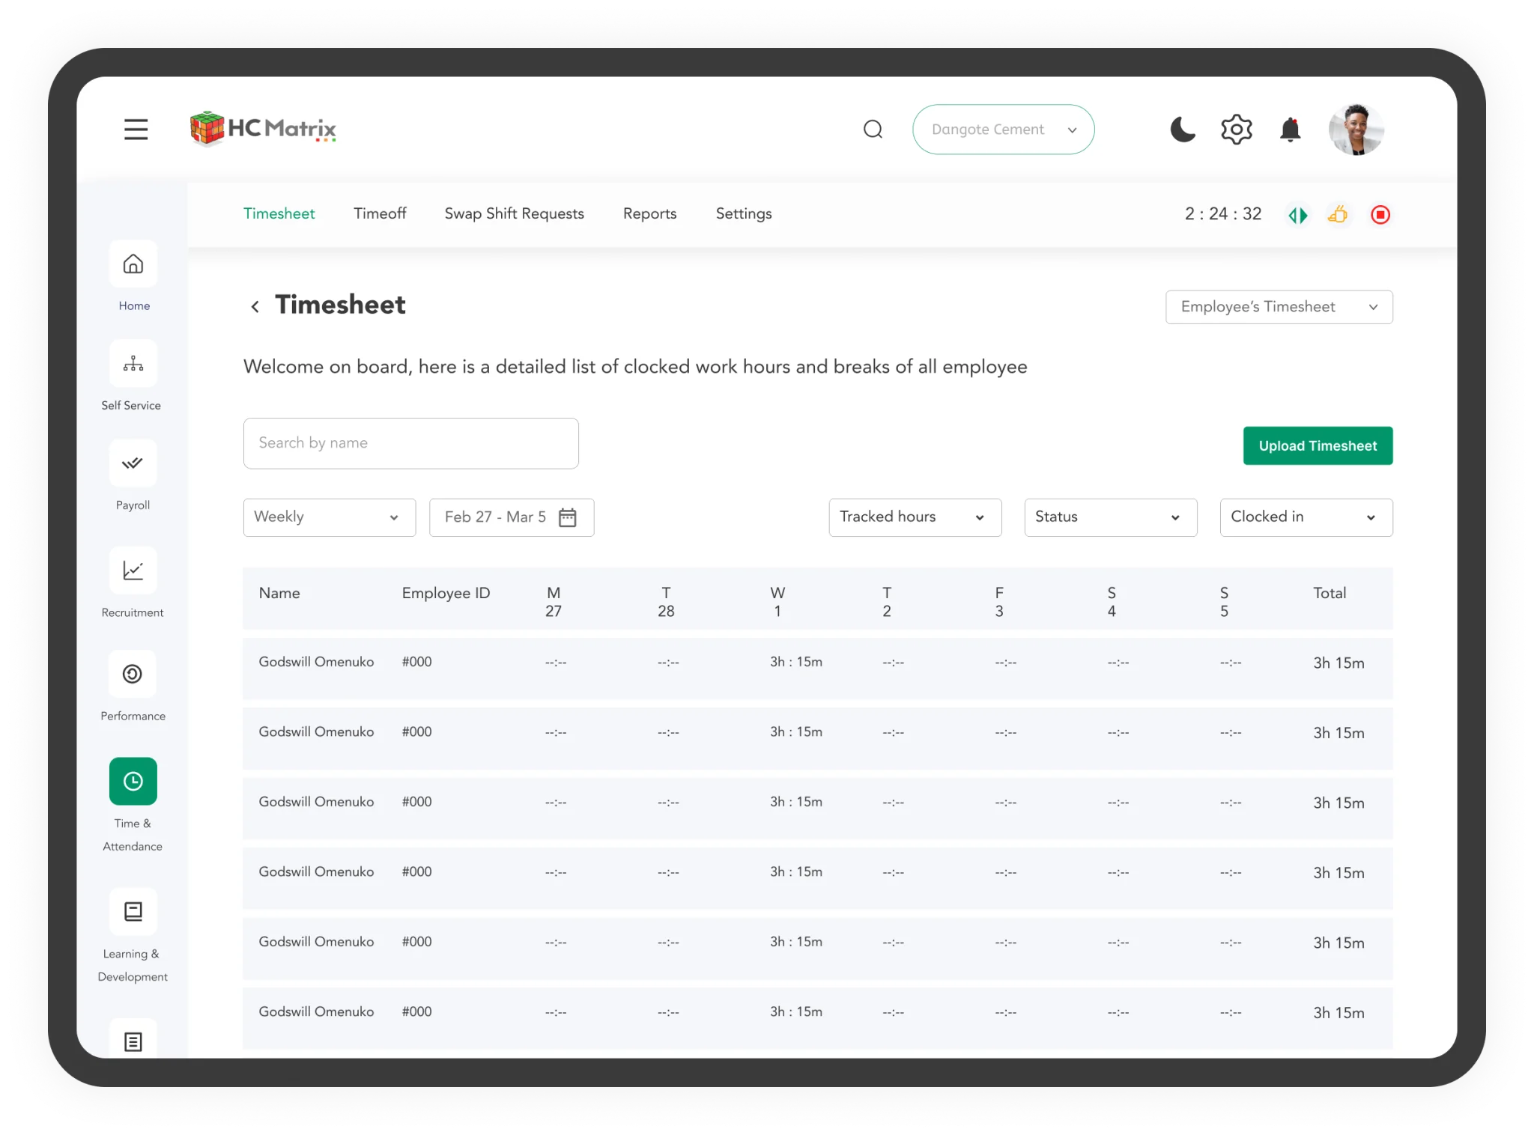This screenshot has height=1135, width=1534.
Task: Open notifications bell
Action: click(1290, 130)
